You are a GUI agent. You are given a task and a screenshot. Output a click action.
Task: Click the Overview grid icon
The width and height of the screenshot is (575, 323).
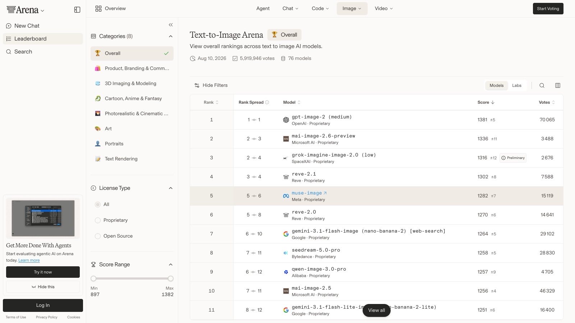(98, 9)
